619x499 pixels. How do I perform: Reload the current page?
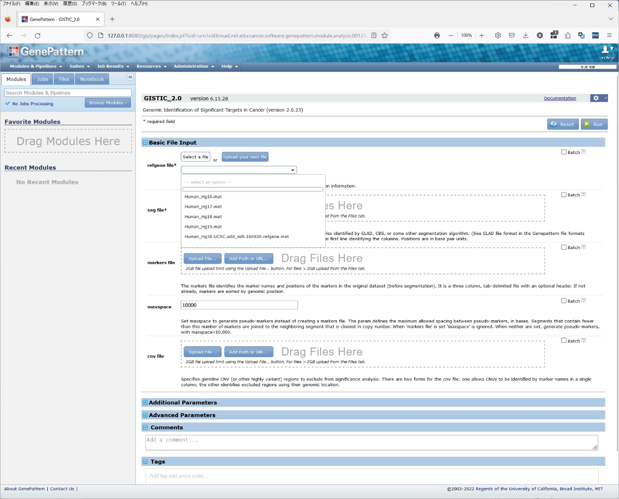pos(38,35)
